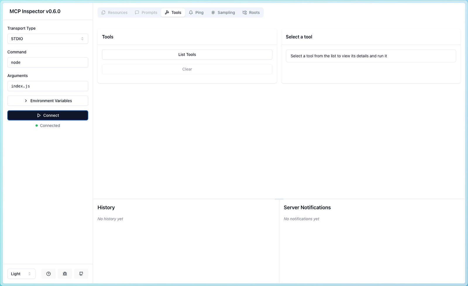Open the Ping tab
This screenshot has height=286, width=468.
tap(196, 13)
